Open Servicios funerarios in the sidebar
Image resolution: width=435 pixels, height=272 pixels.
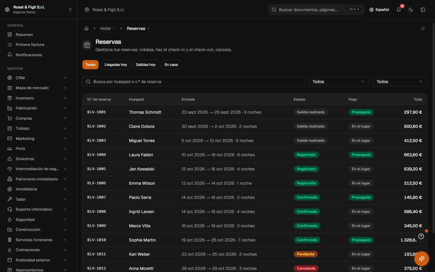click(x=37, y=240)
